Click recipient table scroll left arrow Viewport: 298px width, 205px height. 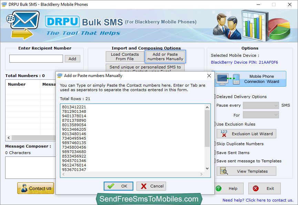click(x=9, y=138)
